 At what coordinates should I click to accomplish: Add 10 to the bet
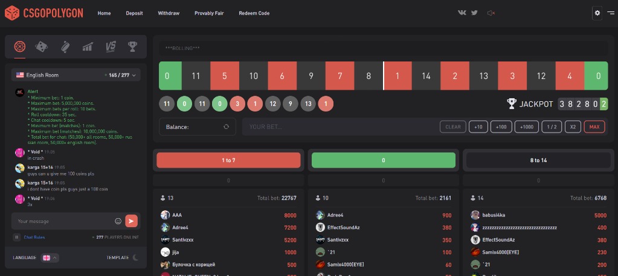[x=478, y=127]
